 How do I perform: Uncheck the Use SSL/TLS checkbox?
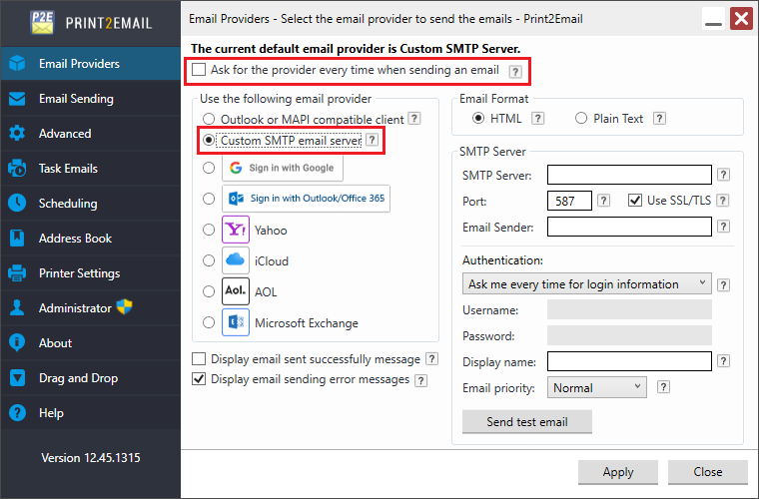pyautogui.click(x=635, y=201)
